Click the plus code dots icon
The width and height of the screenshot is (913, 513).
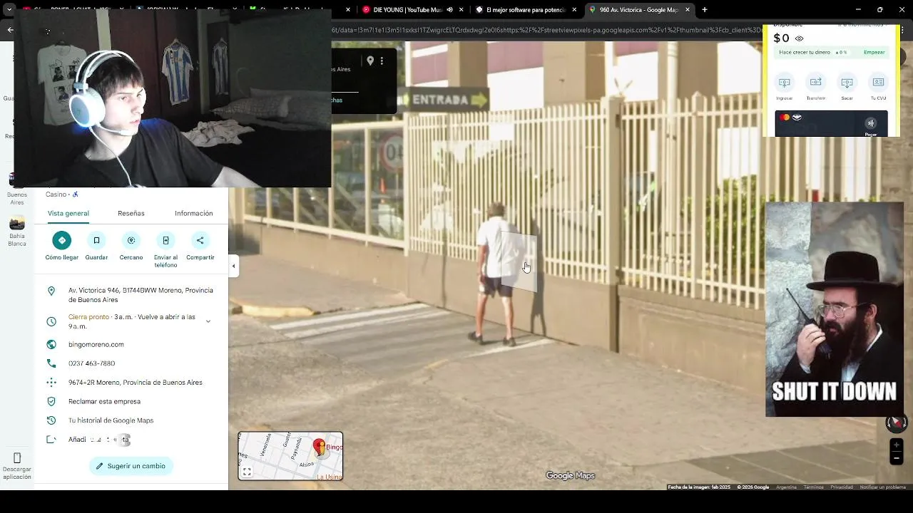click(51, 383)
